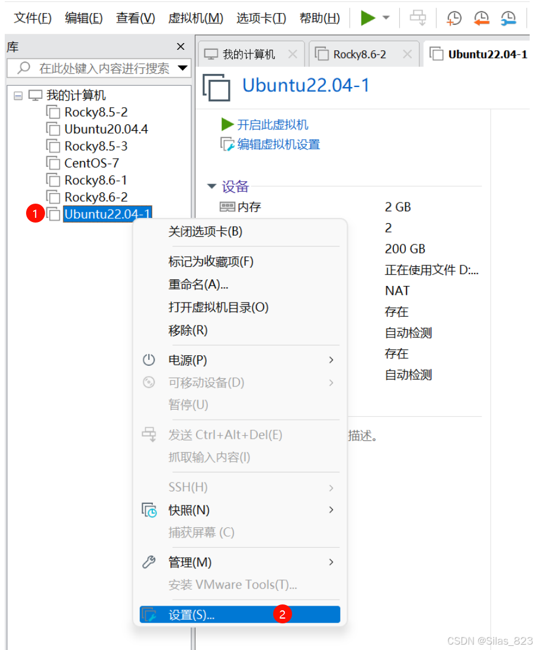
Task: Select Rocky8.6-2 in the library tree
Action: pos(96,197)
